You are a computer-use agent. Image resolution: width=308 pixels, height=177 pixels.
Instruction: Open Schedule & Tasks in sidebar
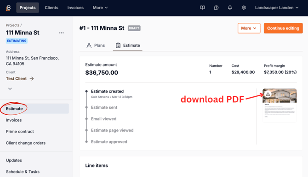[x=23, y=172]
